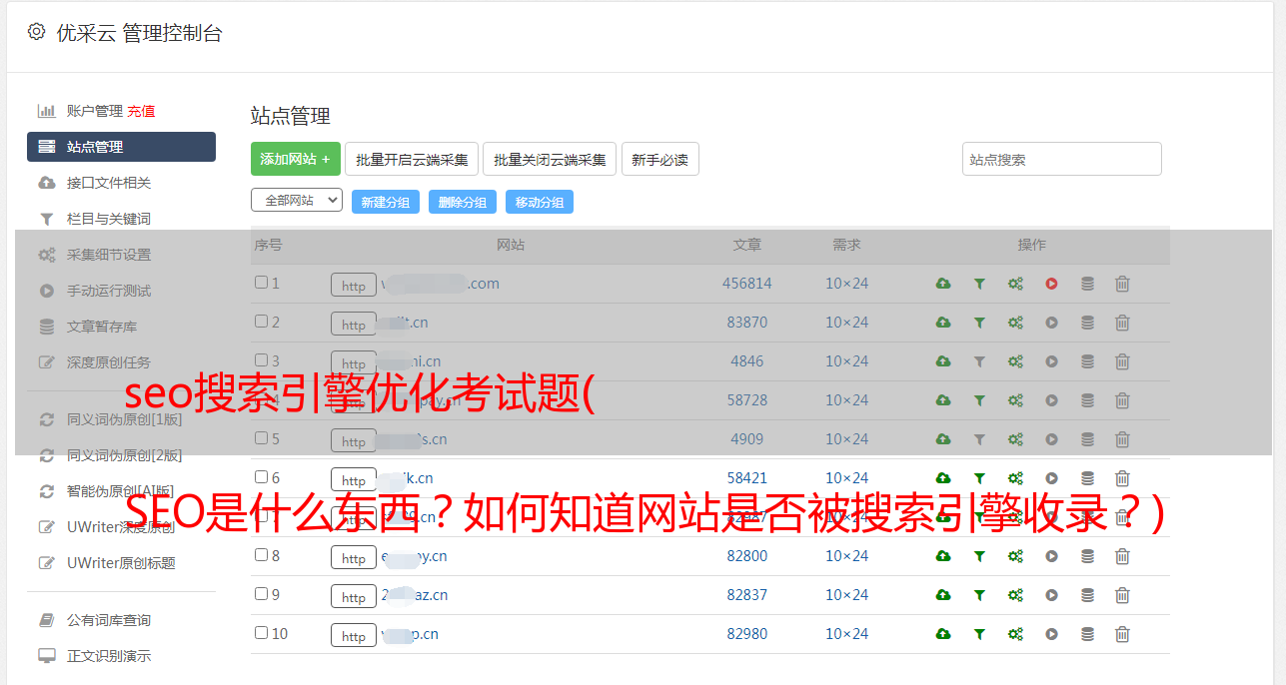The width and height of the screenshot is (1286, 685).
Task: Open 智能伪原创[AI版] sidebar item
Action: pyautogui.click(x=120, y=491)
